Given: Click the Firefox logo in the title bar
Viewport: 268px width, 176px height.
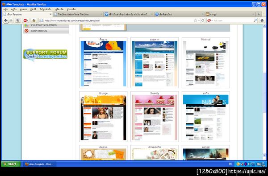Looking at the screenshot, I should tap(4, 4).
